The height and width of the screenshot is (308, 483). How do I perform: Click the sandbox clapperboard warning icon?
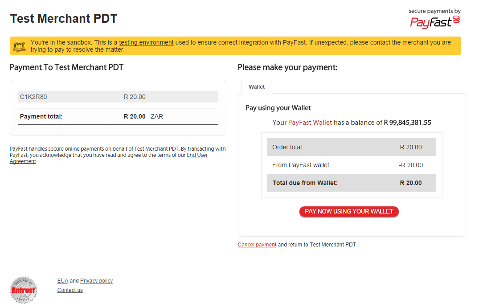[20, 46]
